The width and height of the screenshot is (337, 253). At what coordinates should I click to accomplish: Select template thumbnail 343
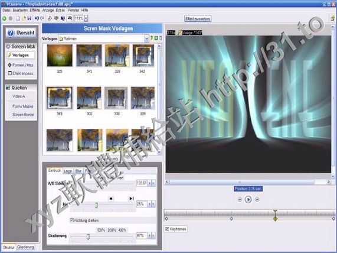coord(60,98)
